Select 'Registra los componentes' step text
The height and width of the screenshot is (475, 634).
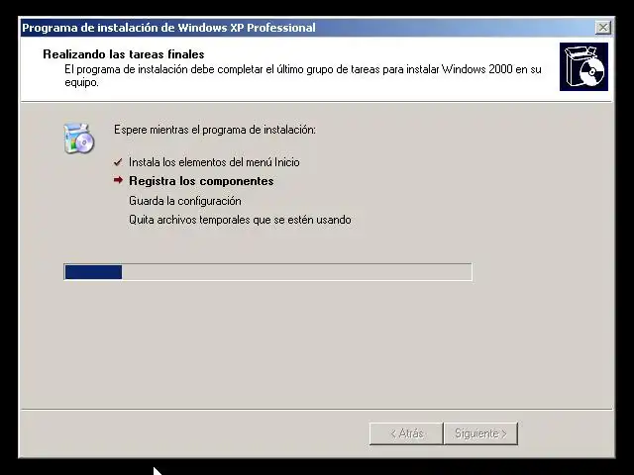point(201,181)
